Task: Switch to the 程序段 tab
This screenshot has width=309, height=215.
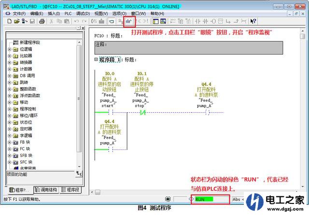Action: 70,190
